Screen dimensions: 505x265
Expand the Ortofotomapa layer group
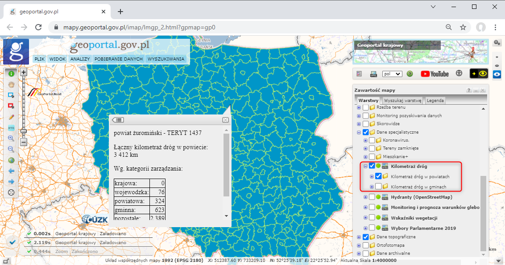pyautogui.click(x=359, y=245)
